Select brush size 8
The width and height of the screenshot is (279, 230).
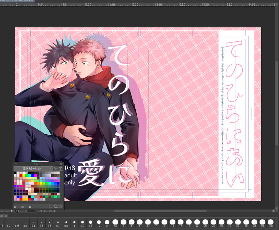pos(164,223)
